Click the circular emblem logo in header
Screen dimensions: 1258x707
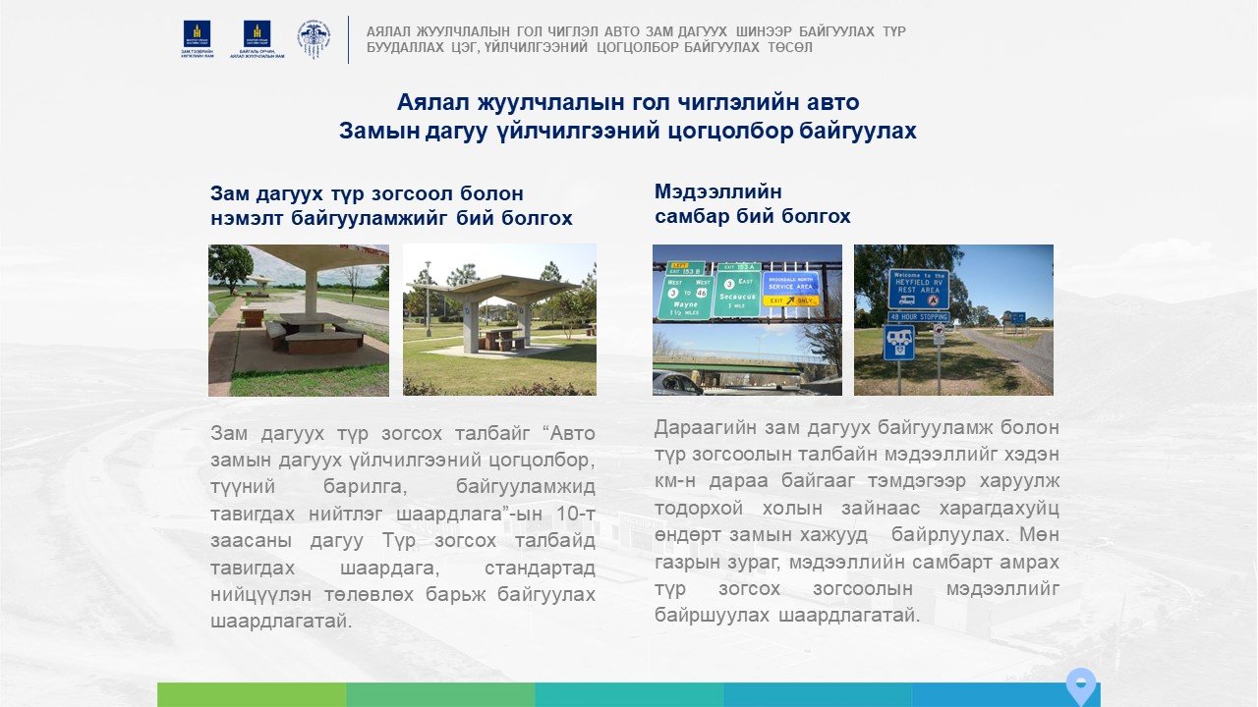pyautogui.click(x=314, y=39)
